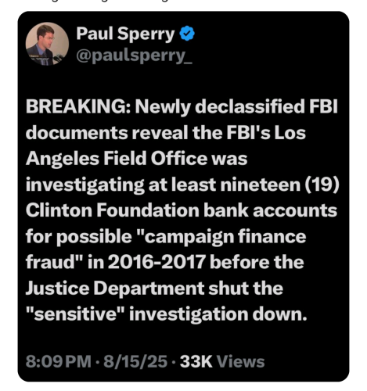Click the words documents reveal

107,133
